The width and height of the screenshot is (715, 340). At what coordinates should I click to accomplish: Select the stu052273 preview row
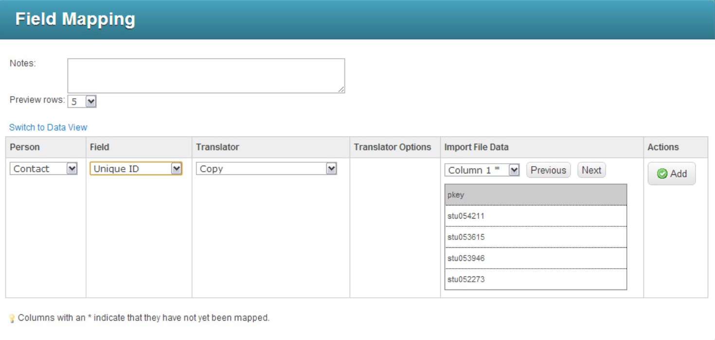pyautogui.click(x=536, y=279)
